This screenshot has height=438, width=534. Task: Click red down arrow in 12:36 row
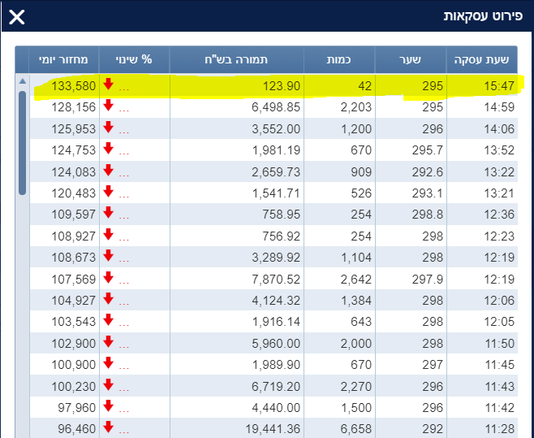click(108, 214)
